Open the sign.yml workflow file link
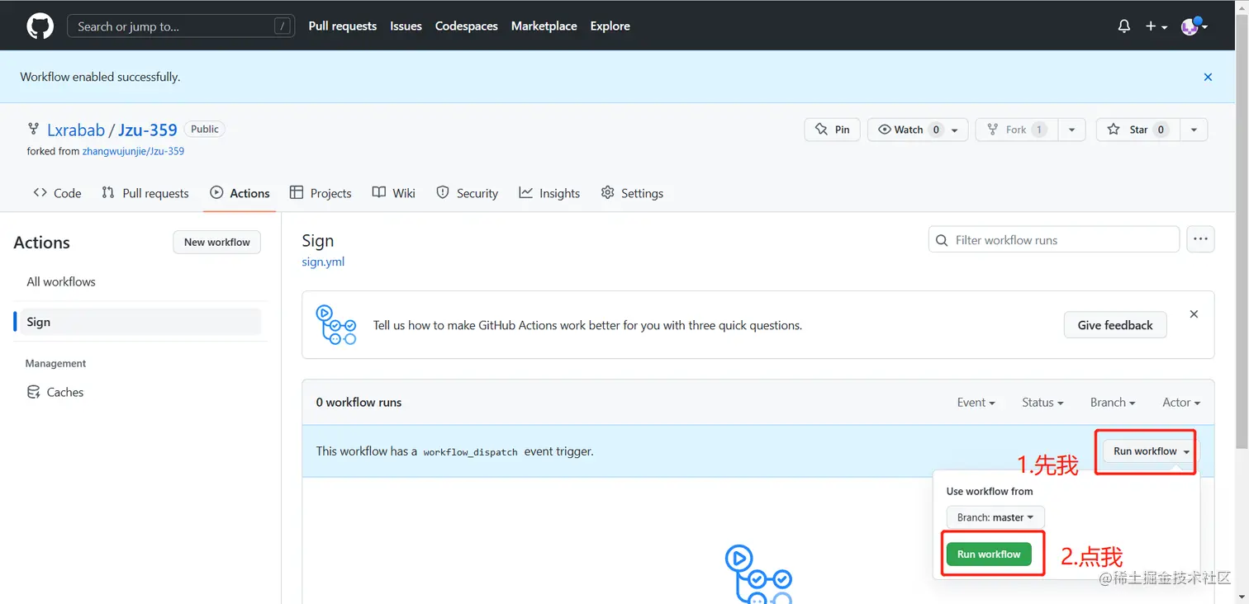1249x604 pixels. coord(323,262)
